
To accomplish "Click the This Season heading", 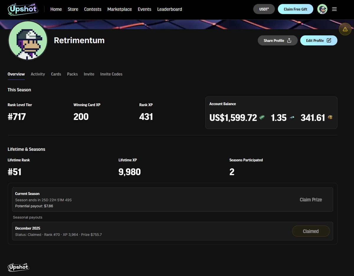I will pos(19,90).
